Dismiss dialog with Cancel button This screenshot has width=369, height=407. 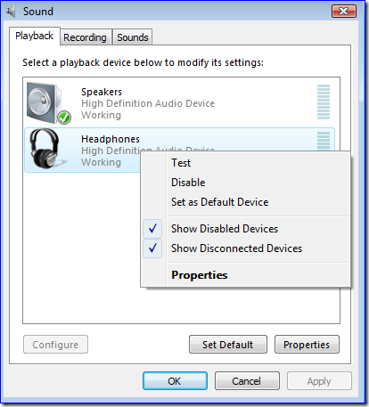click(247, 381)
